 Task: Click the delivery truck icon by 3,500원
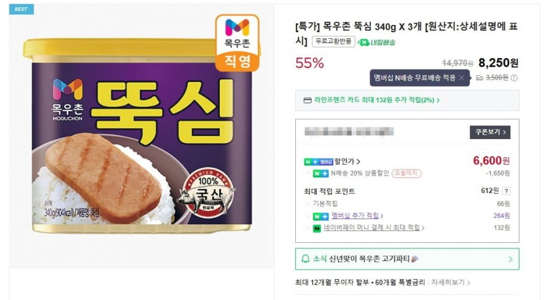click(x=479, y=78)
